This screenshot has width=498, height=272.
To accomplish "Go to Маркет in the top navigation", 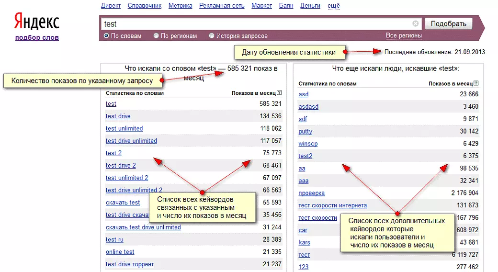I will (261, 6).
